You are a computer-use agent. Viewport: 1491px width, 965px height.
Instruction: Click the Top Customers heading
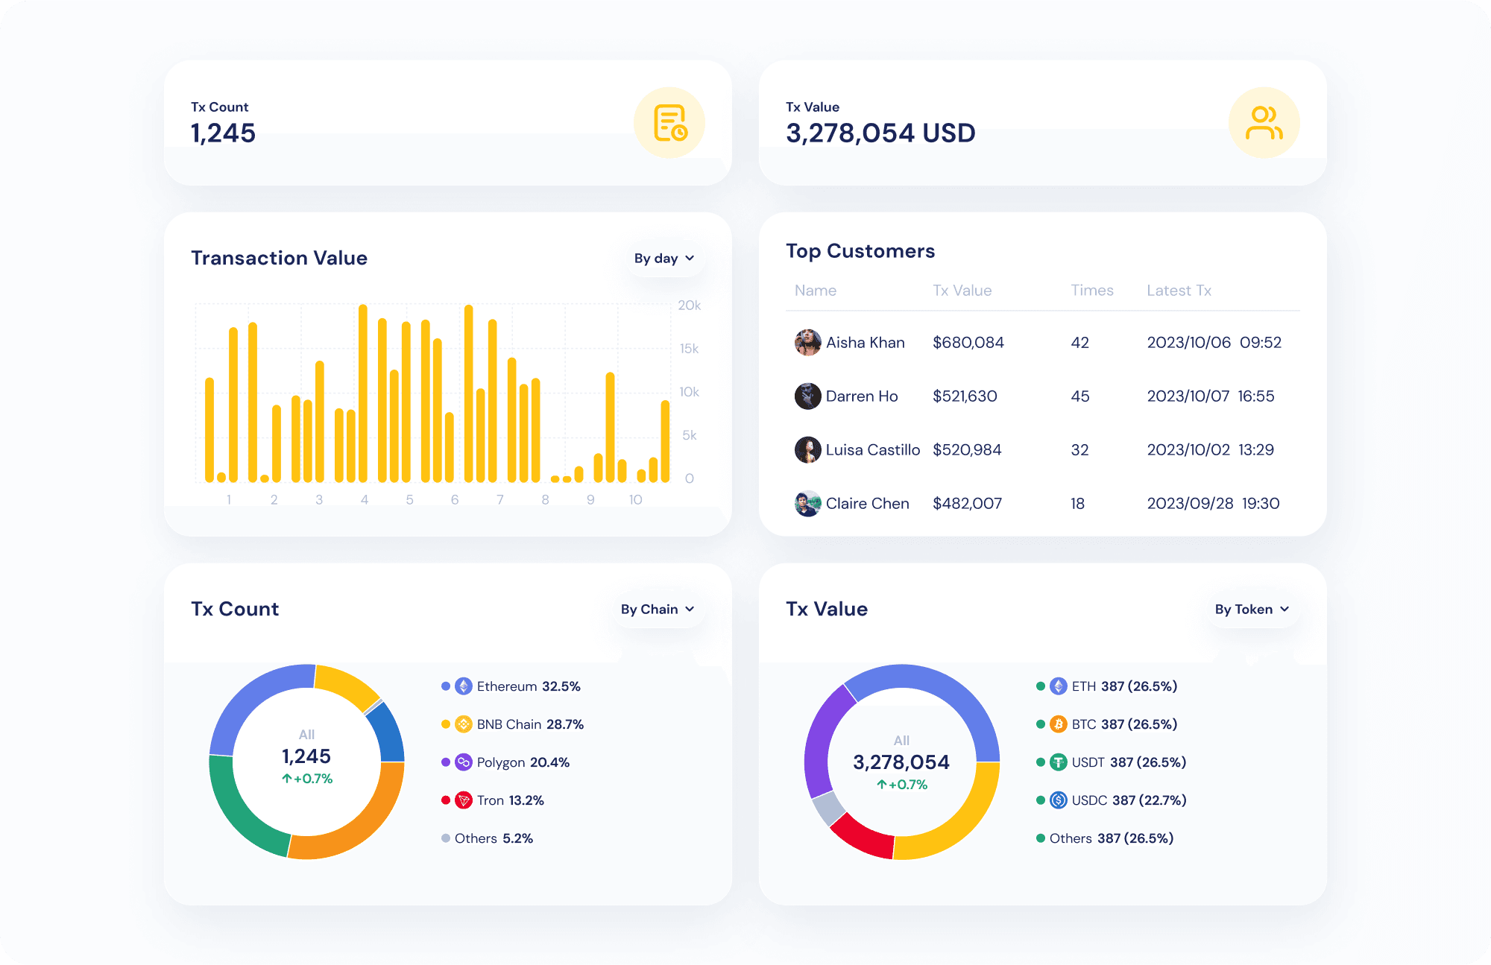(860, 251)
